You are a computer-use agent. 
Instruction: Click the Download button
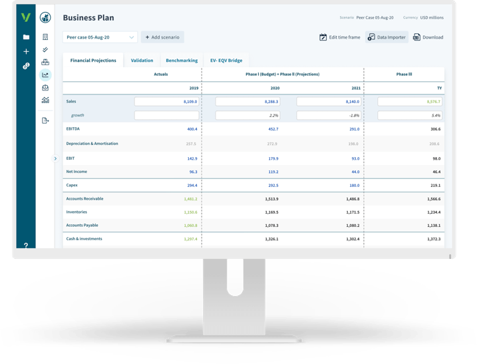tap(428, 37)
